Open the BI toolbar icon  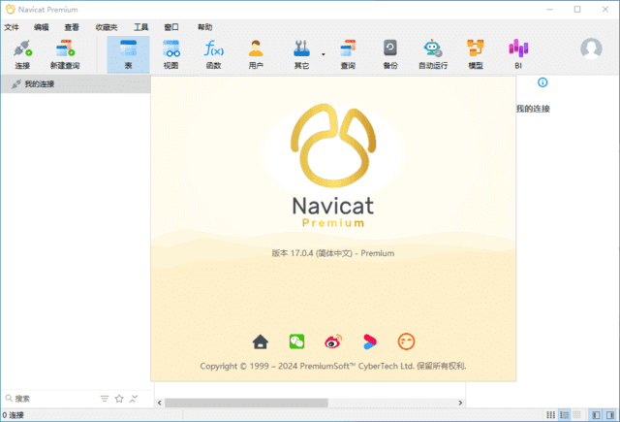point(518,53)
